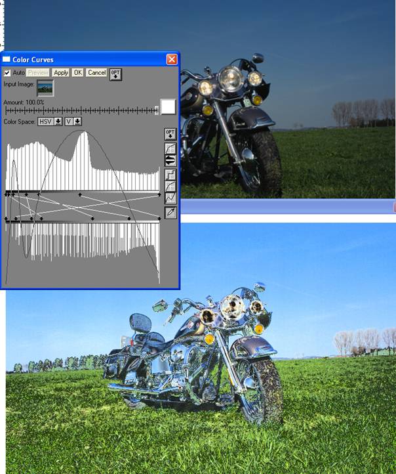Select the histogram expand icon with up-down arrows
The width and height of the screenshot is (396, 474).
pyautogui.click(x=170, y=160)
